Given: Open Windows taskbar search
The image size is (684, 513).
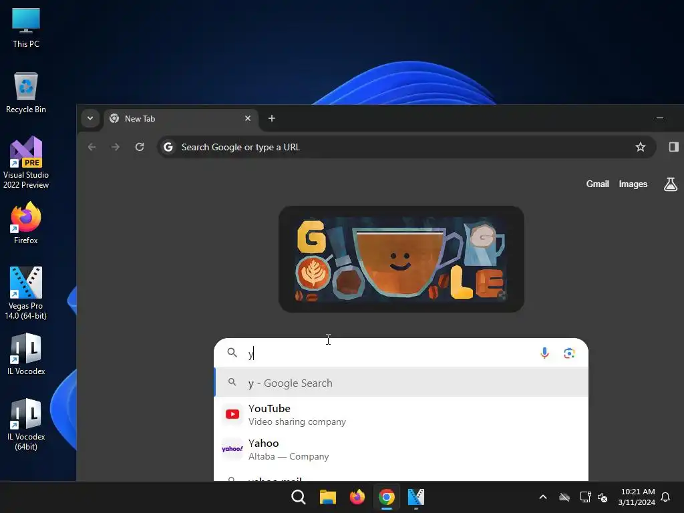Looking at the screenshot, I should point(299,497).
